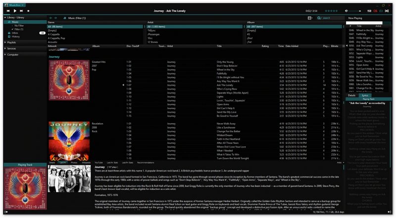This screenshot has width=396, height=218.
Task: Select 'All (997 items)' in Album list
Action: 294,27
